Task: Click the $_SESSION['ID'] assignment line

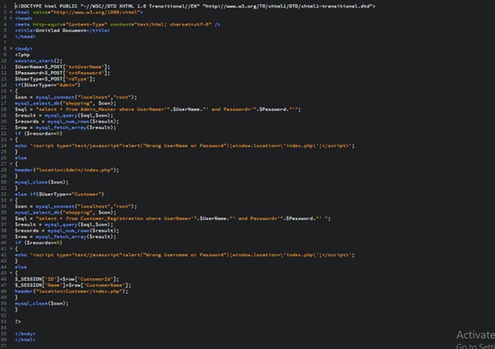Action: pos(67,279)
